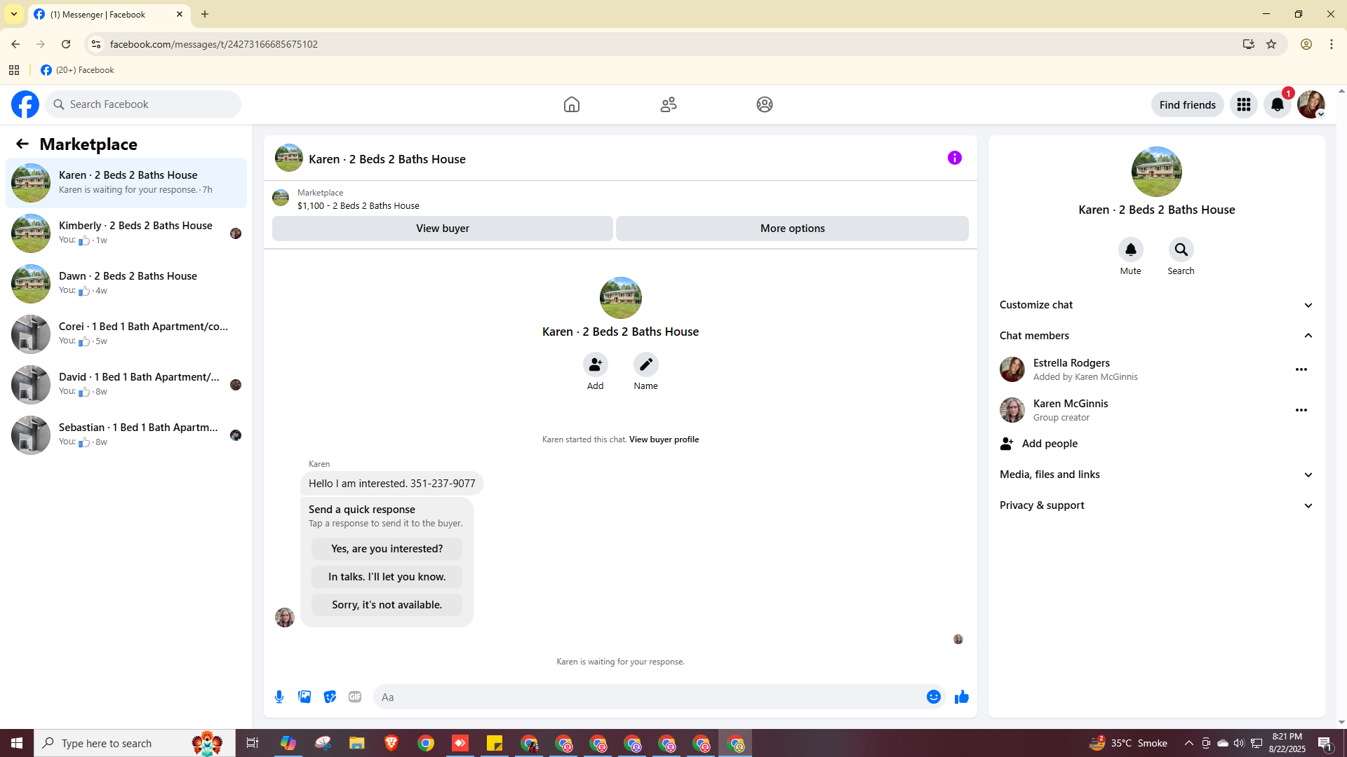Viewport: 1347px width, 757px height.
Task: Send 'Sorry, it's not available' quick response
Action: pyautogui.click(x=387, y=605)
